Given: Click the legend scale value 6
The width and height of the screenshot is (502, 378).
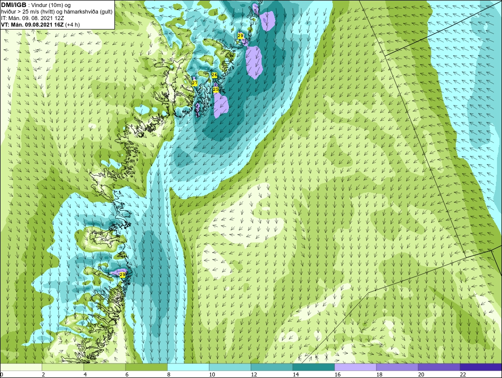Looking at the screenshot, I should 127,375.
